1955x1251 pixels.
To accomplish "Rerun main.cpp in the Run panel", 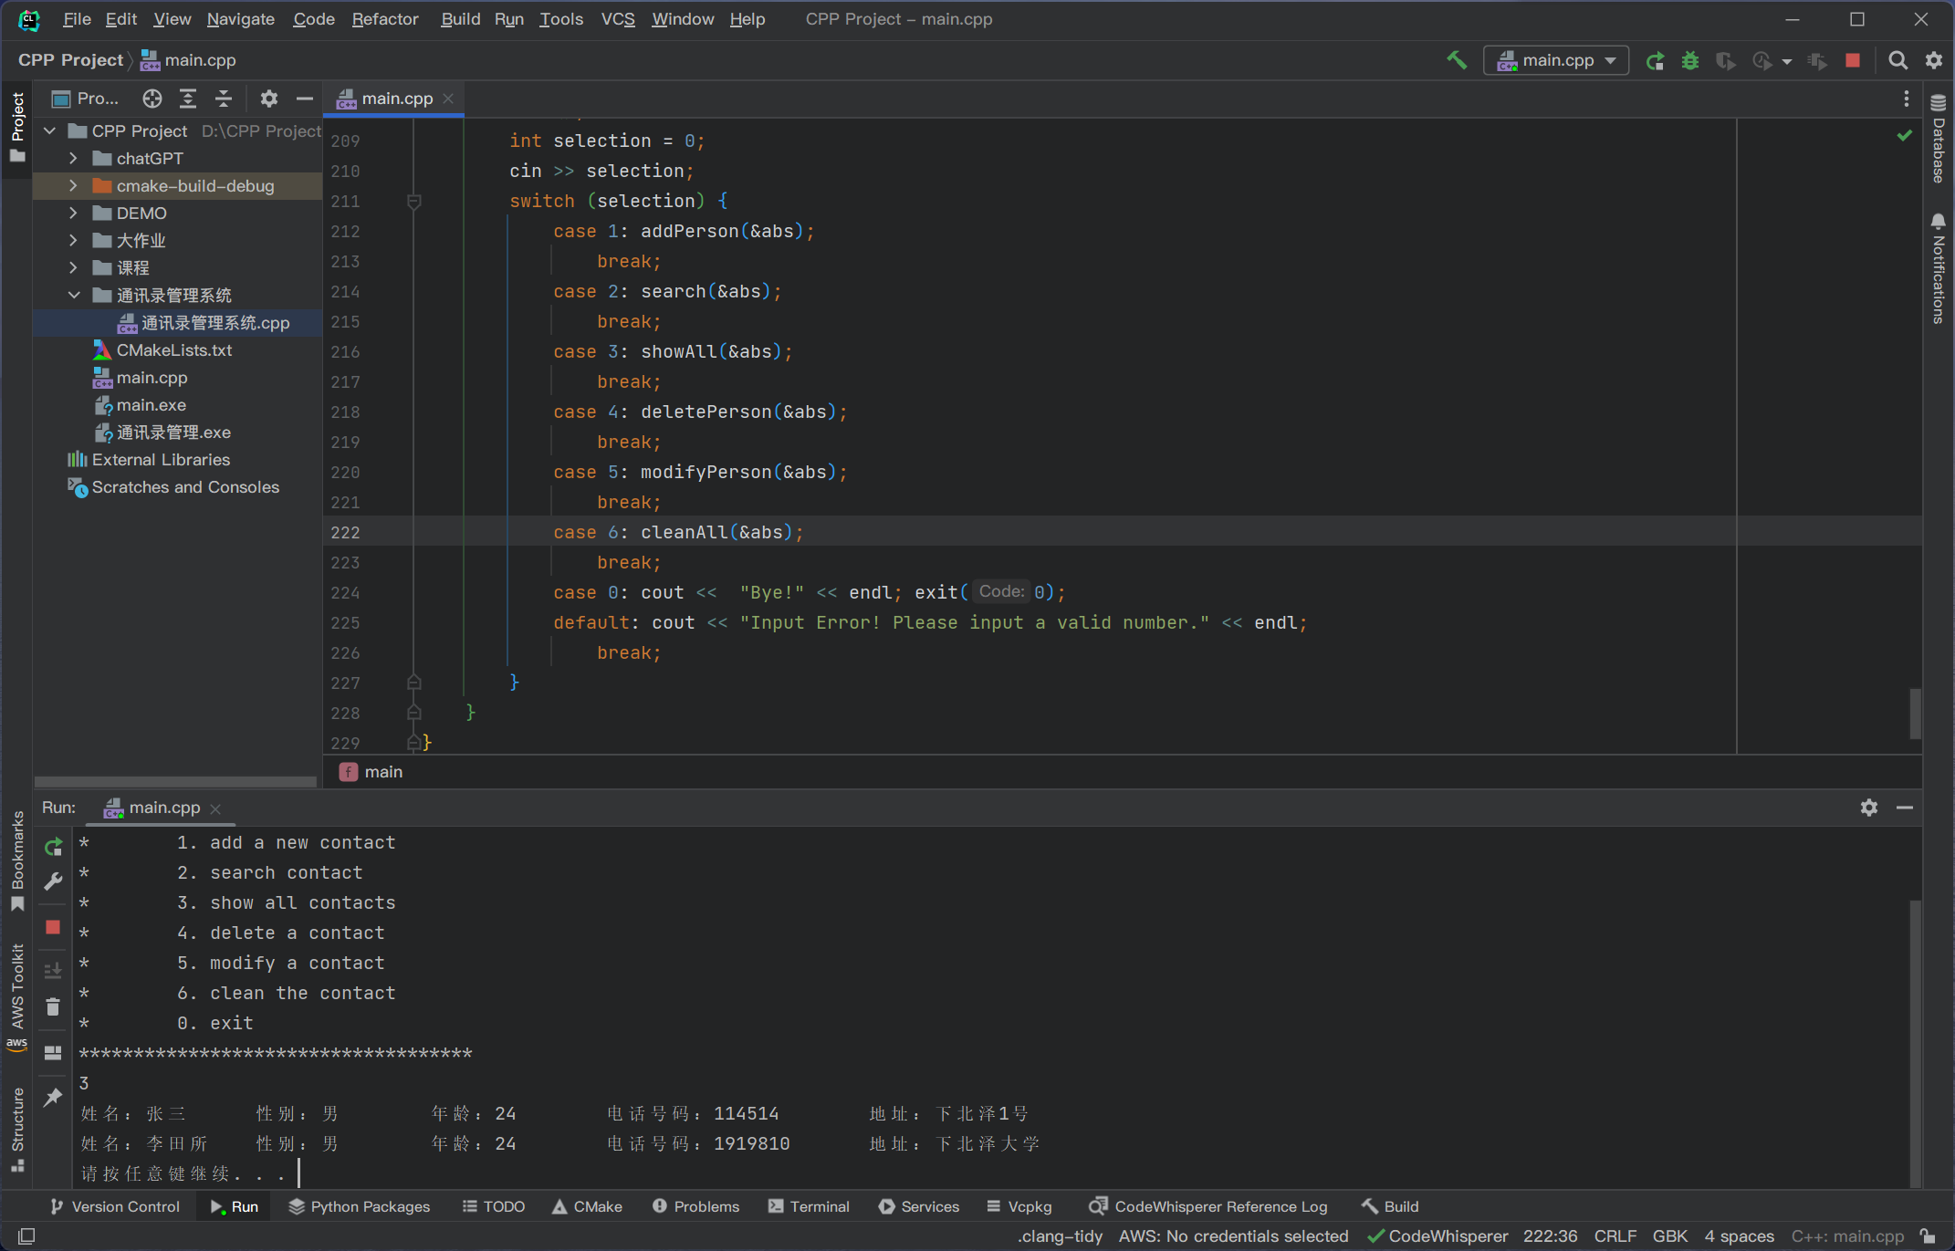I will pos(53,847).
